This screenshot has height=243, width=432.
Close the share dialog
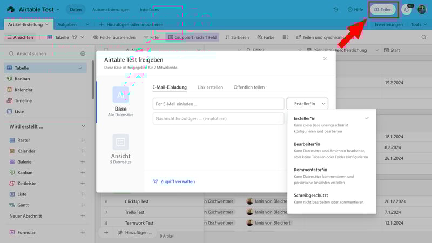325,59
